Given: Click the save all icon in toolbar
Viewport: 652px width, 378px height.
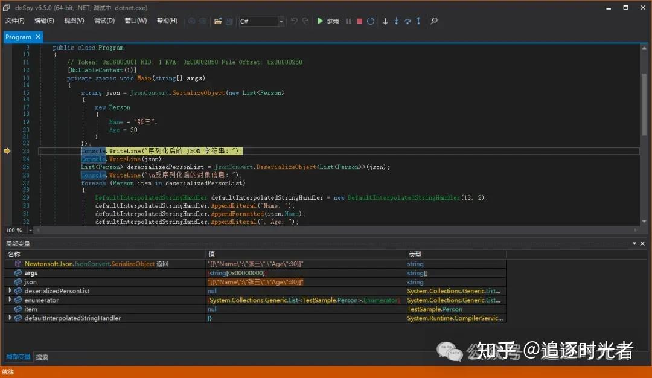Looking at the screenshot, I should (229, 21).
